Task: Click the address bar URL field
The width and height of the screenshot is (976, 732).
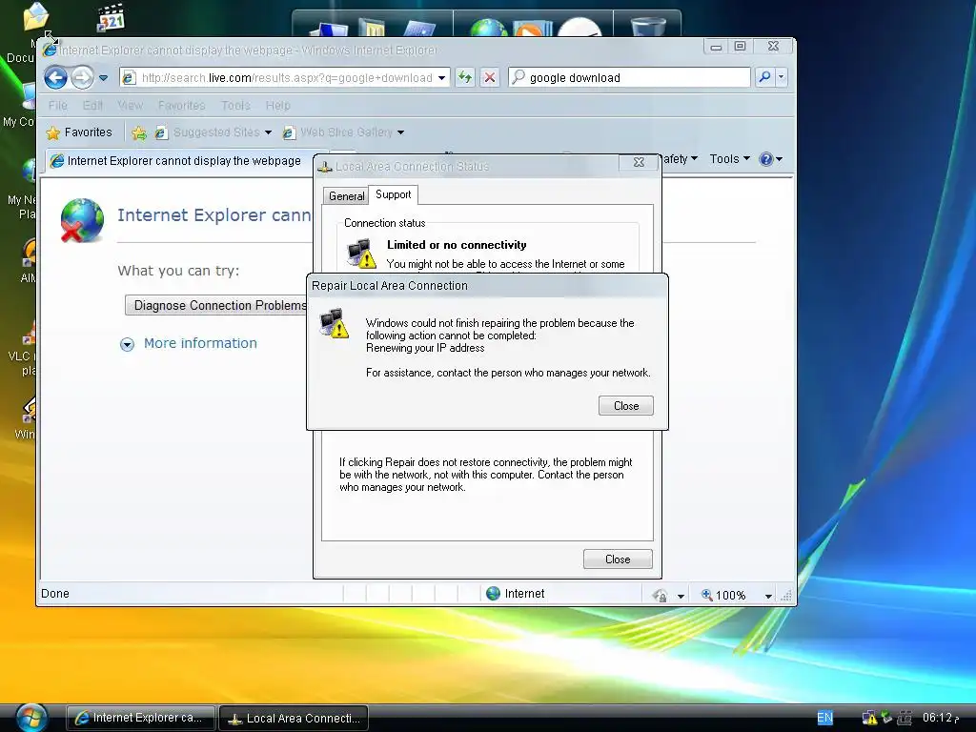Action: click(x=286, y=78)
